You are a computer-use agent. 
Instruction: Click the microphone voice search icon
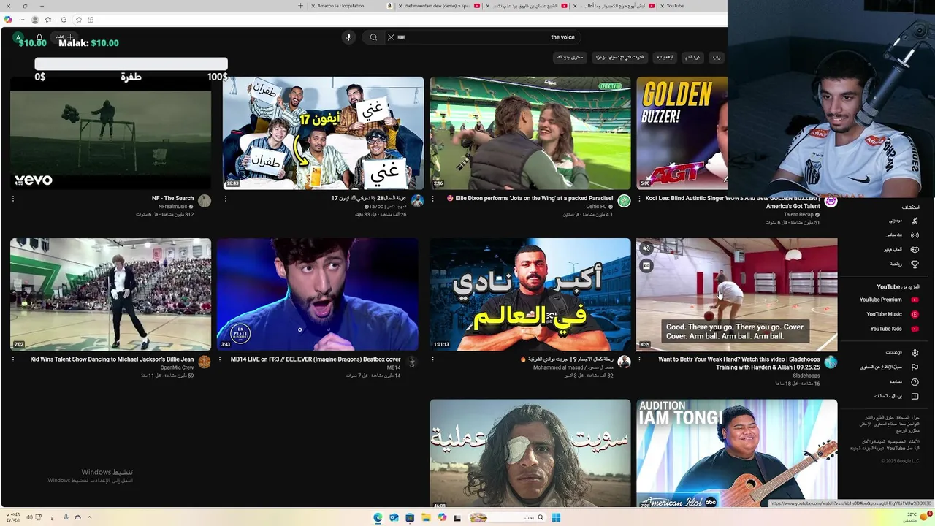click(x=348, y=37)
